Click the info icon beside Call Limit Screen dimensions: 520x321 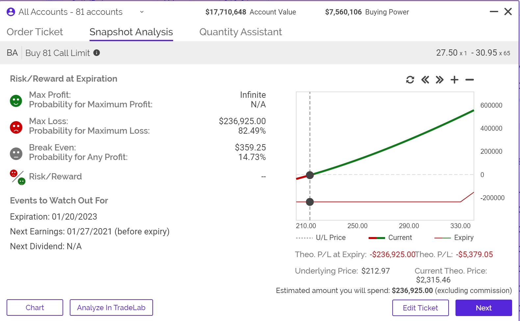[x=96, y=53]
